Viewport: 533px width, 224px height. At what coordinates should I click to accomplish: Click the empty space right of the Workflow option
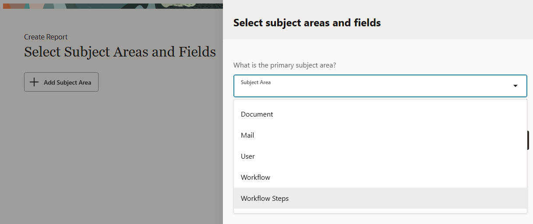tap(394, 178)
